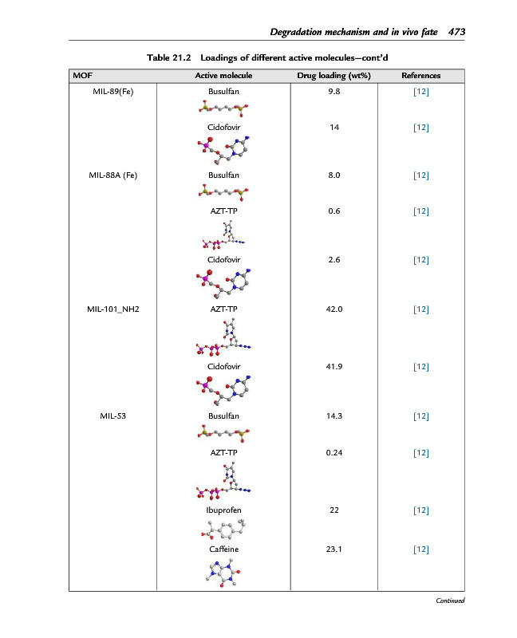
Task: Select the "References" column header
Action: (421, 75)
